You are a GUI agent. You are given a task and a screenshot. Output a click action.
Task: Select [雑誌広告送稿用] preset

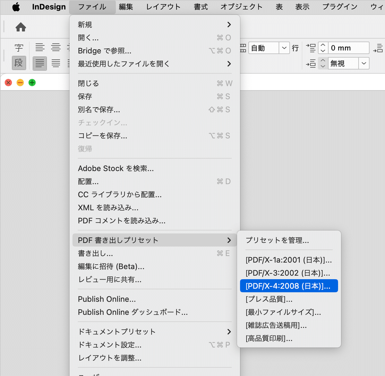point(289,325)
